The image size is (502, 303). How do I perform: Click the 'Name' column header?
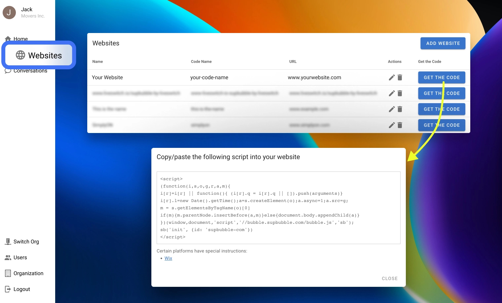(x=97, y=62)
